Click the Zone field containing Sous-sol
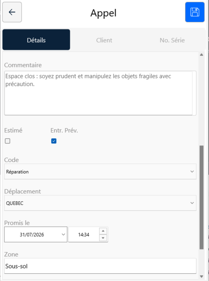This screenshot has width=209, height=281. tap(100, 266)
